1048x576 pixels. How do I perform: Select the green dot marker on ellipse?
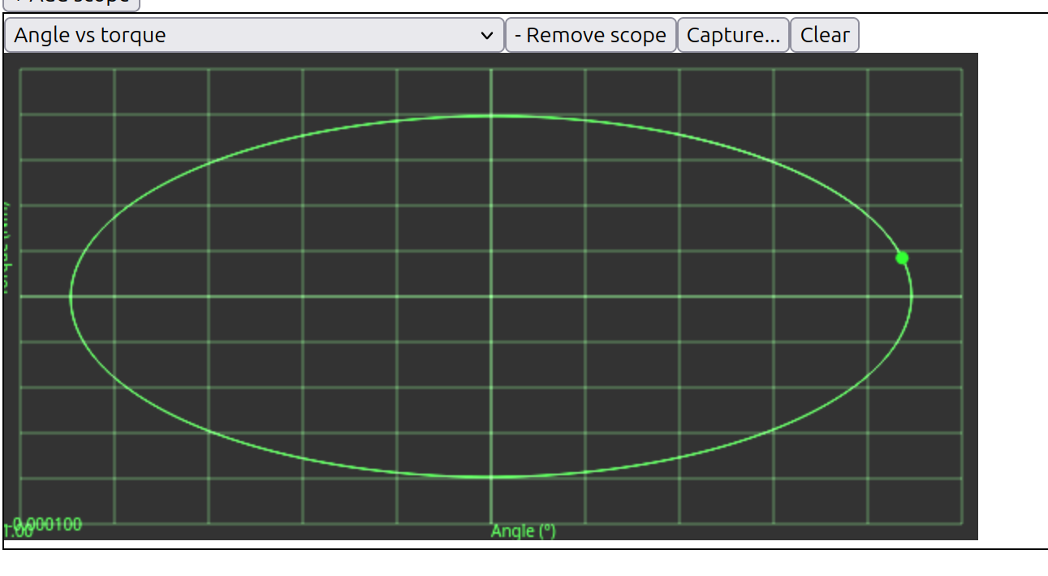902,258
